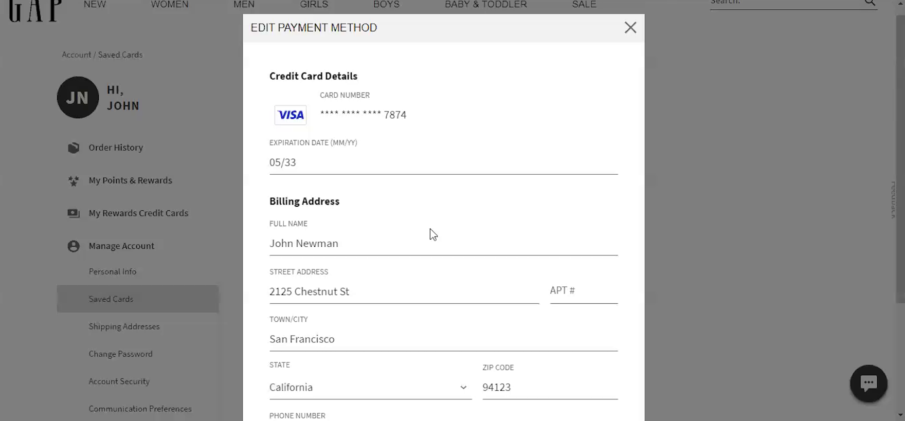Open the live chat bubble icon
Viewport: 905px width, 421px height.
point(868,383)
